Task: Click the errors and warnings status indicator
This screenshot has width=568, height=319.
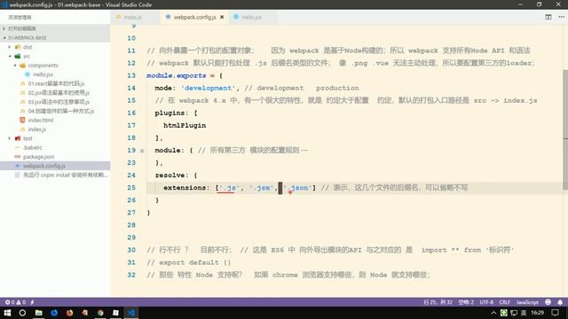Action: (16, 302)
